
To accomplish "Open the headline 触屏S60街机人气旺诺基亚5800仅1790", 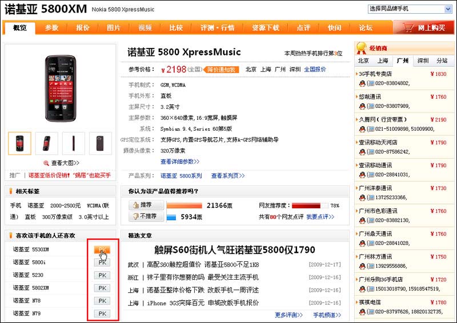I will (x=235, y=250).
